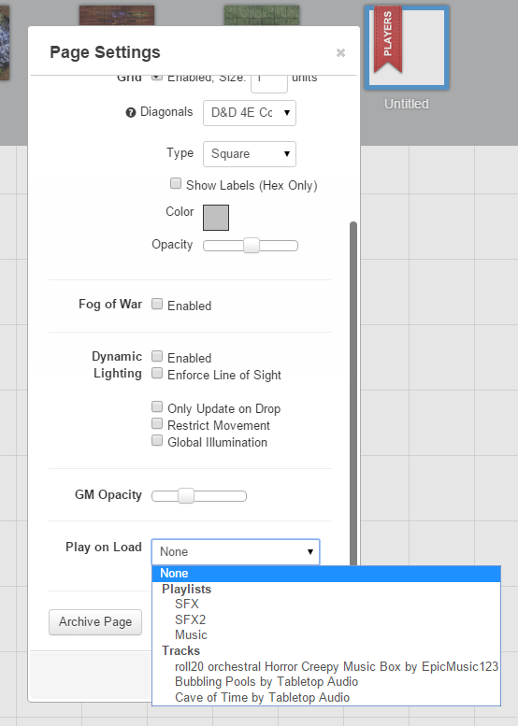Enable Fog of War checkbox

click(157, 305)
